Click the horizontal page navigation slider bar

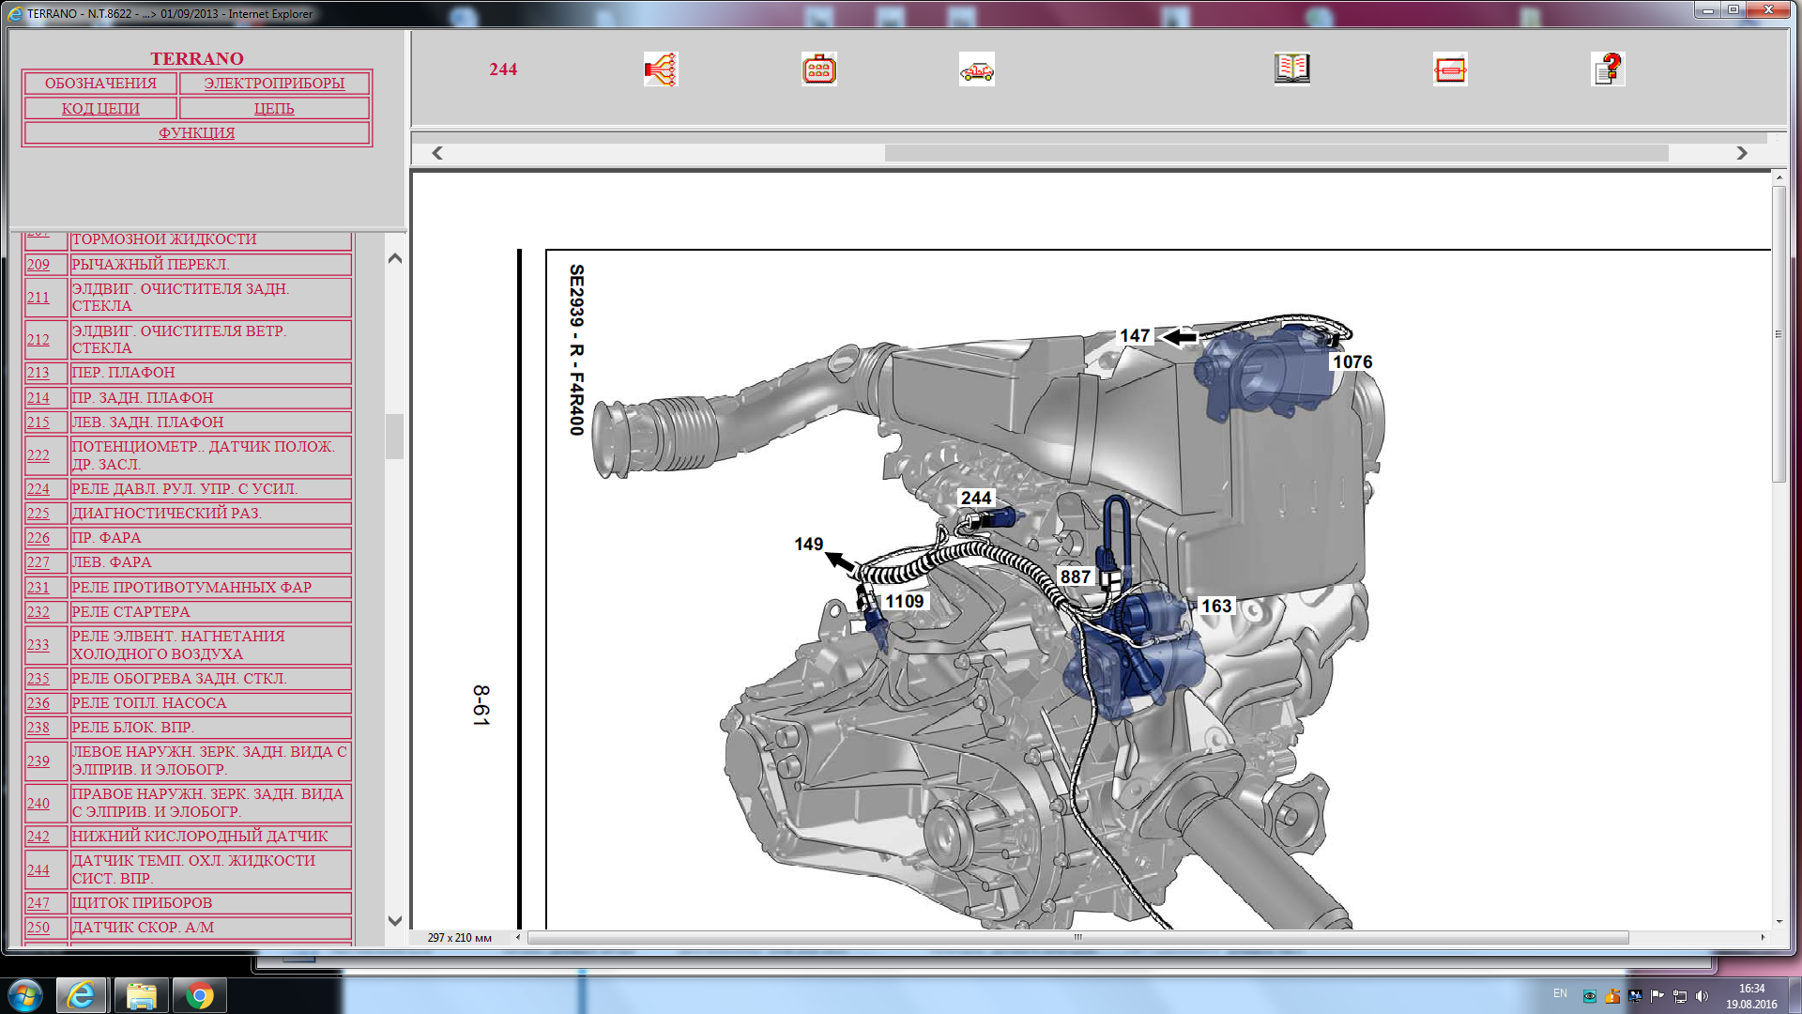coord(1276,153)
